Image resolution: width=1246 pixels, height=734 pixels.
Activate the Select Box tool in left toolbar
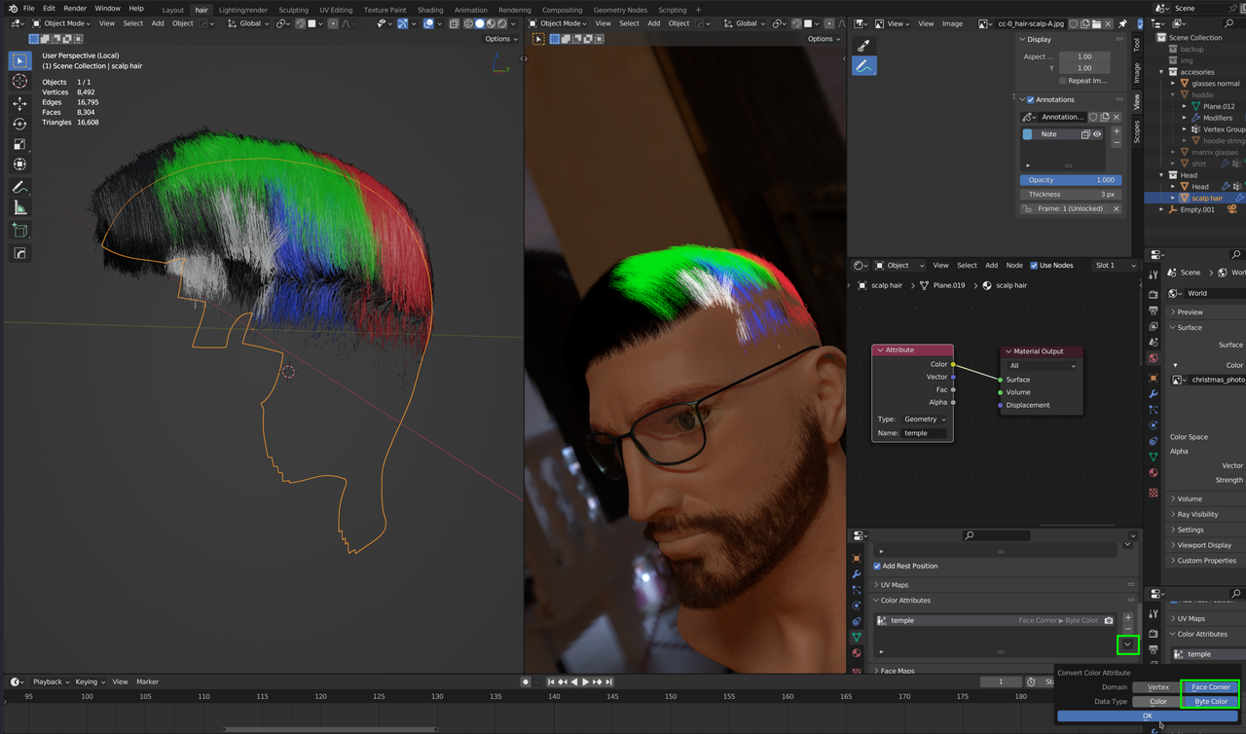pyautogui.click(x=19, y=60)
